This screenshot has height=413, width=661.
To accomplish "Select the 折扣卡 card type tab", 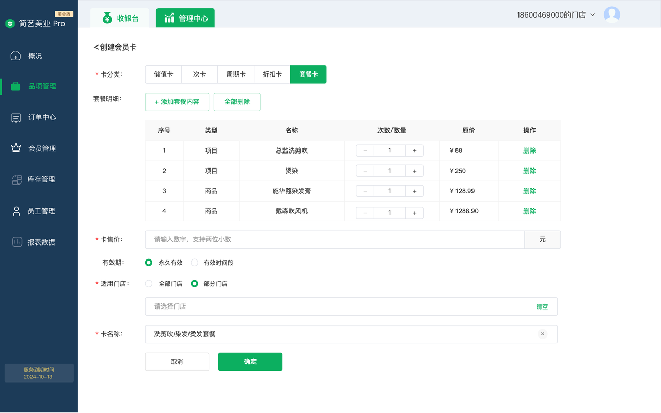I will [x=272, y=74].
